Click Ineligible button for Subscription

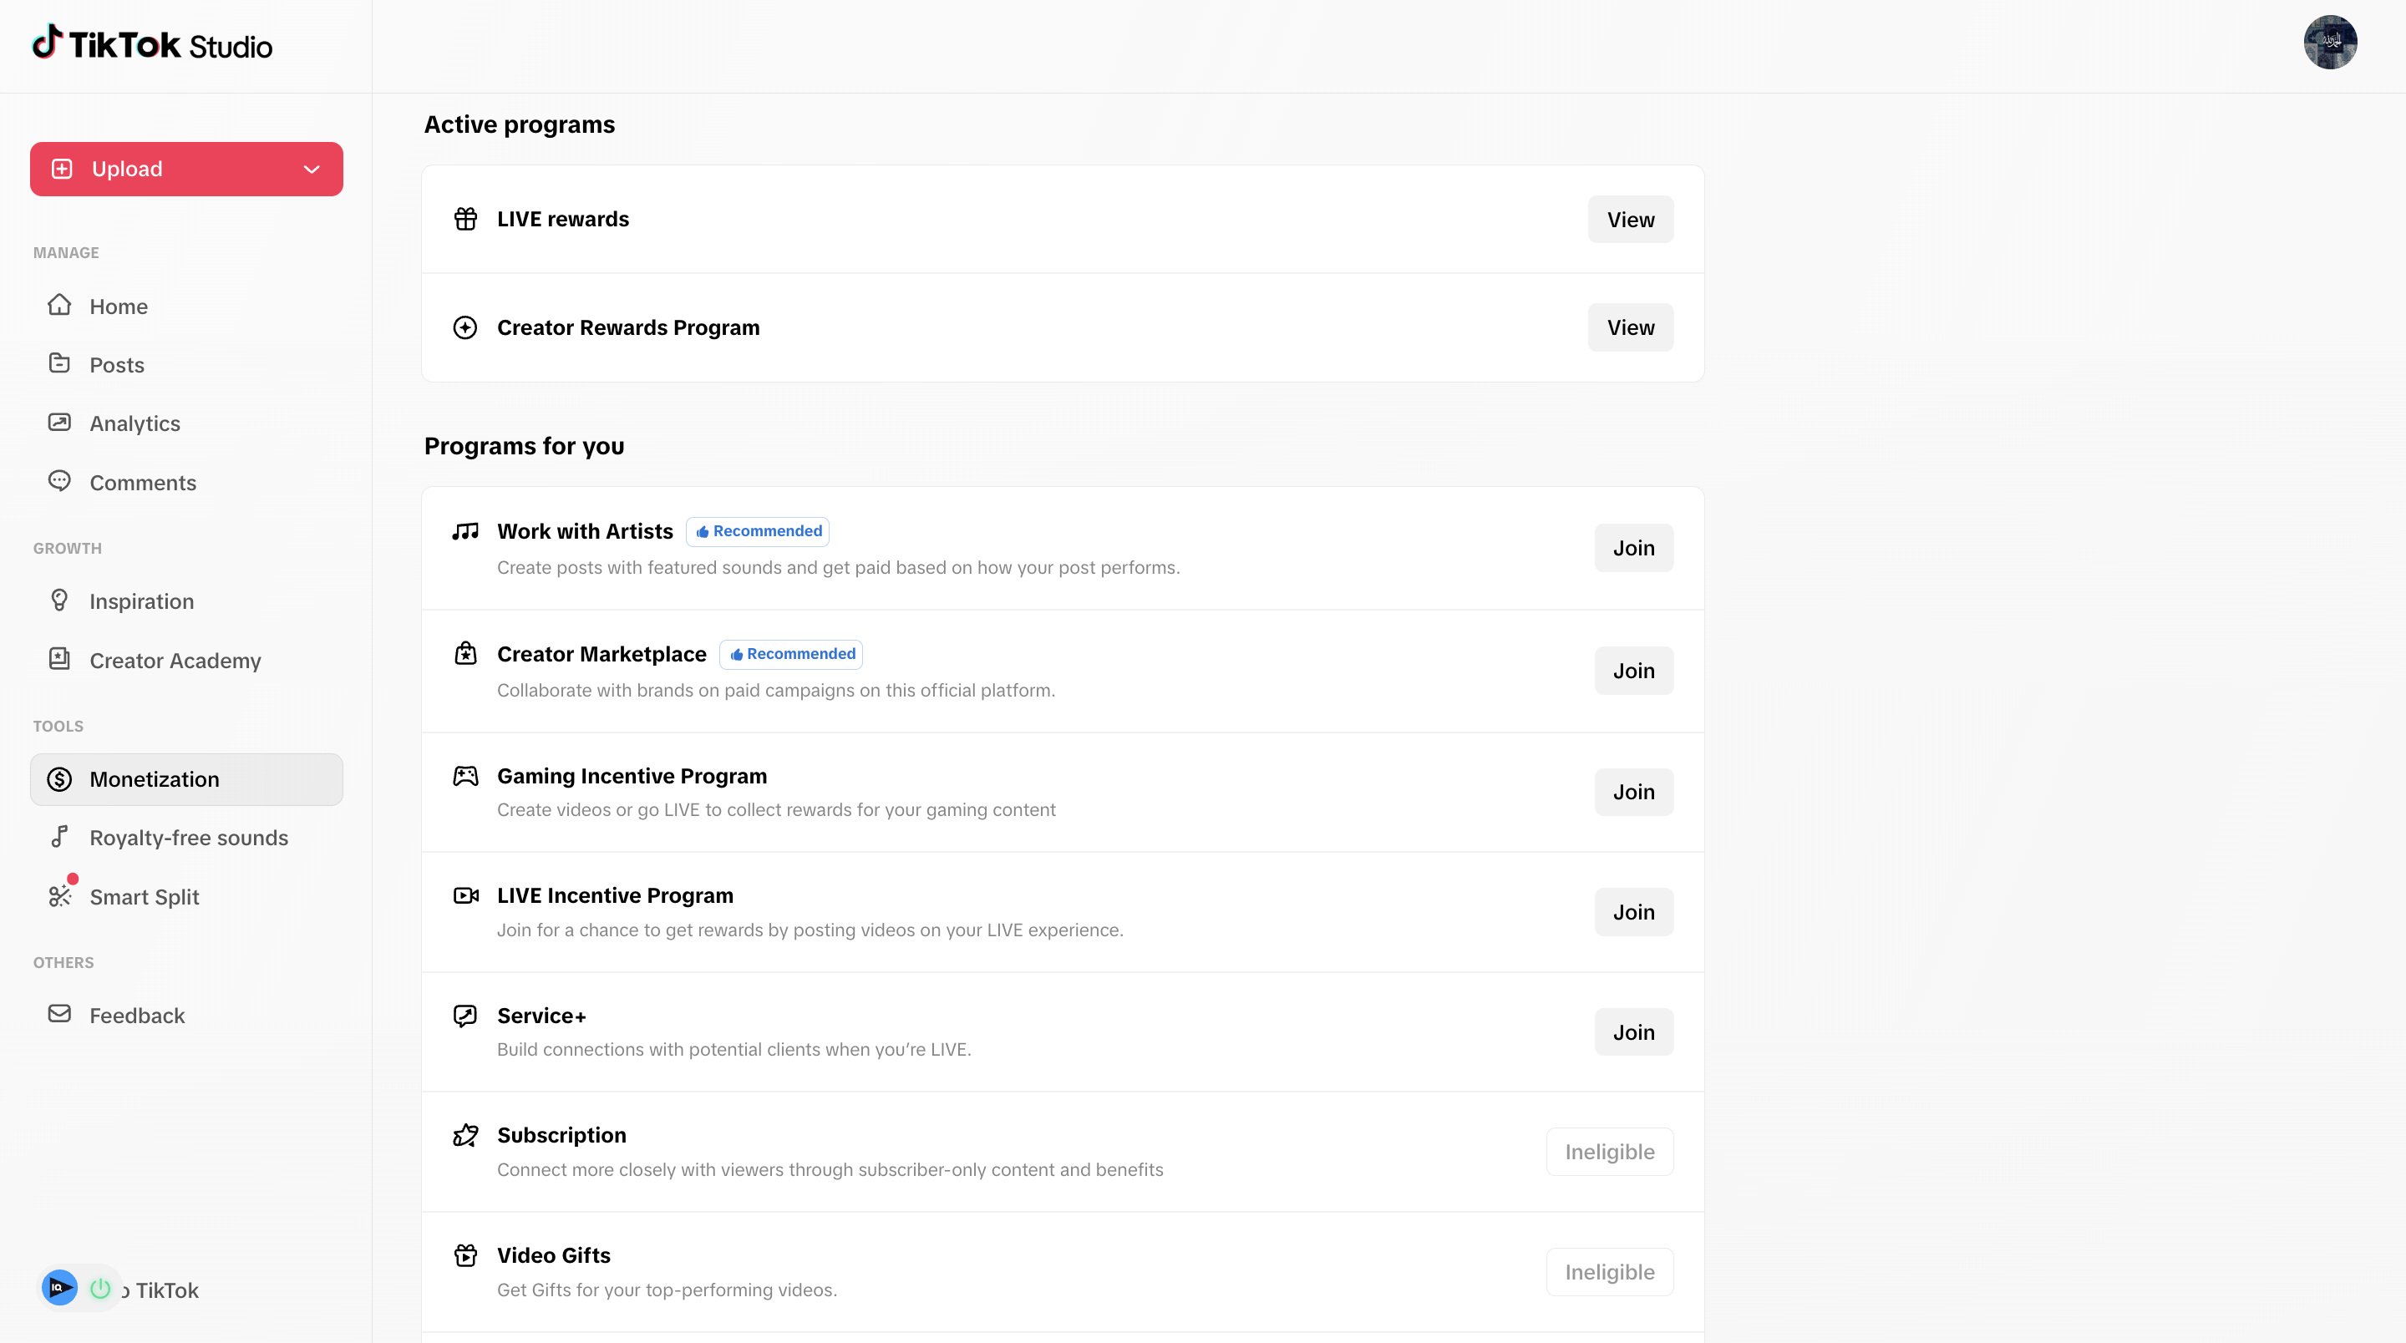[x=1609, y=1152]
